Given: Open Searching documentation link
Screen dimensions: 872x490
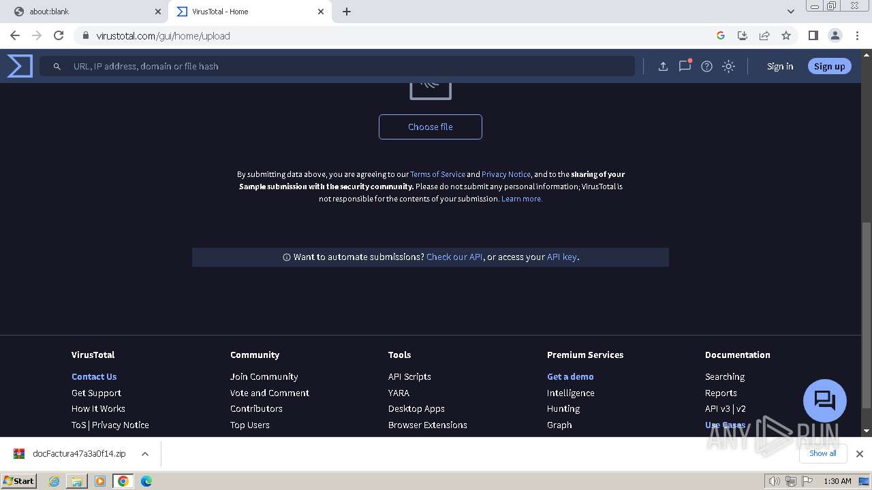Looking at the screenshot, I should click(725, 376).
